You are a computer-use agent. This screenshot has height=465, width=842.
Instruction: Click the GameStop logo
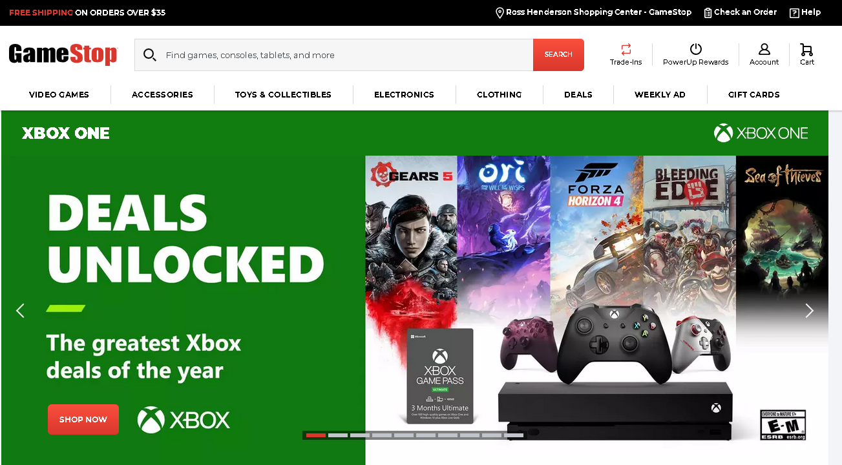63,54
